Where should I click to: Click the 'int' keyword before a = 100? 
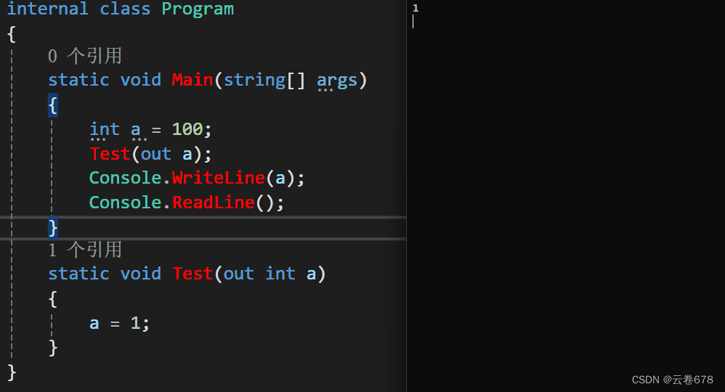[x=105, y=129]
